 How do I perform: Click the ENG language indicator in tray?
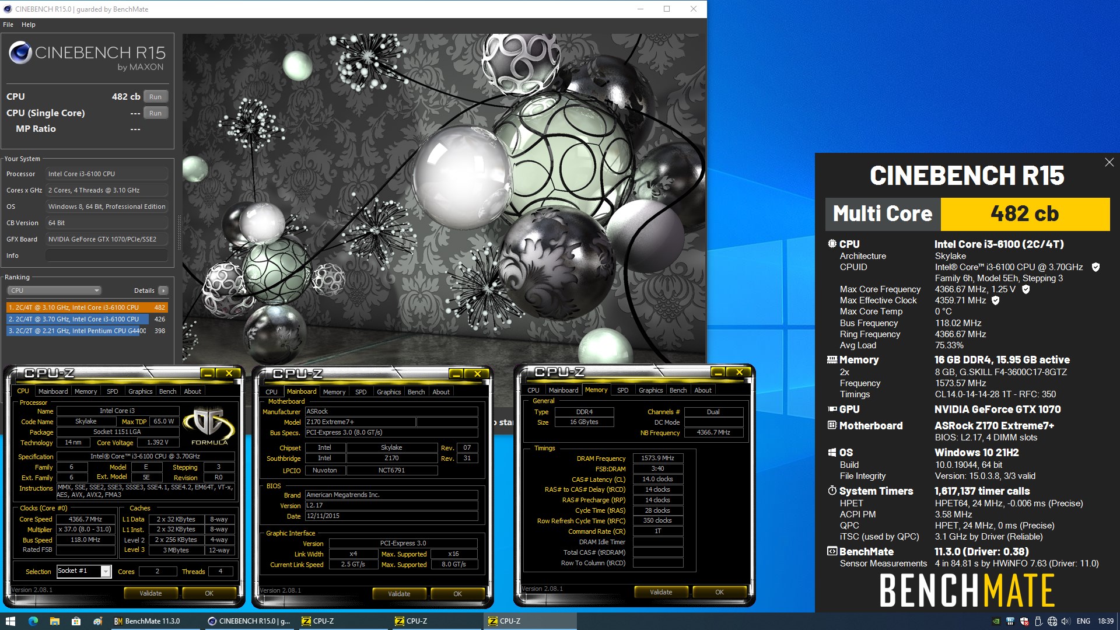click(x=1083, y=621)
